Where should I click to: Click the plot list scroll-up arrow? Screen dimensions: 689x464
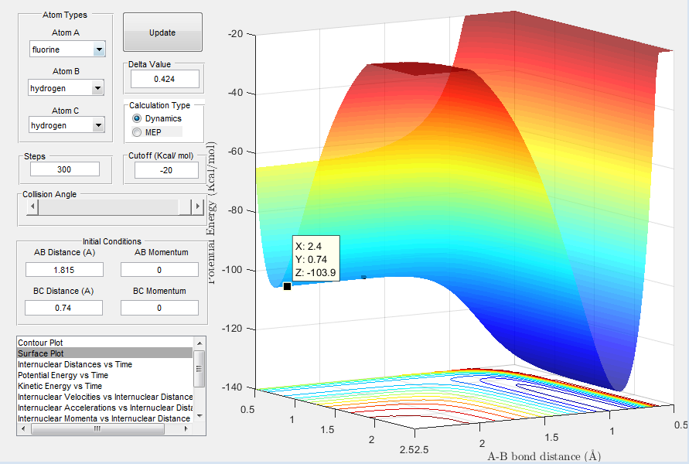coord(200,343)
